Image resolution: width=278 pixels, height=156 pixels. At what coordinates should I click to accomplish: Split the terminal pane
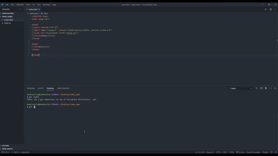[x=261, y=88]
